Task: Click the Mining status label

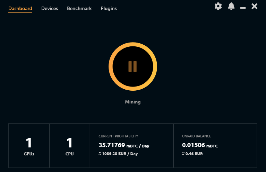Action: point(133,102)
